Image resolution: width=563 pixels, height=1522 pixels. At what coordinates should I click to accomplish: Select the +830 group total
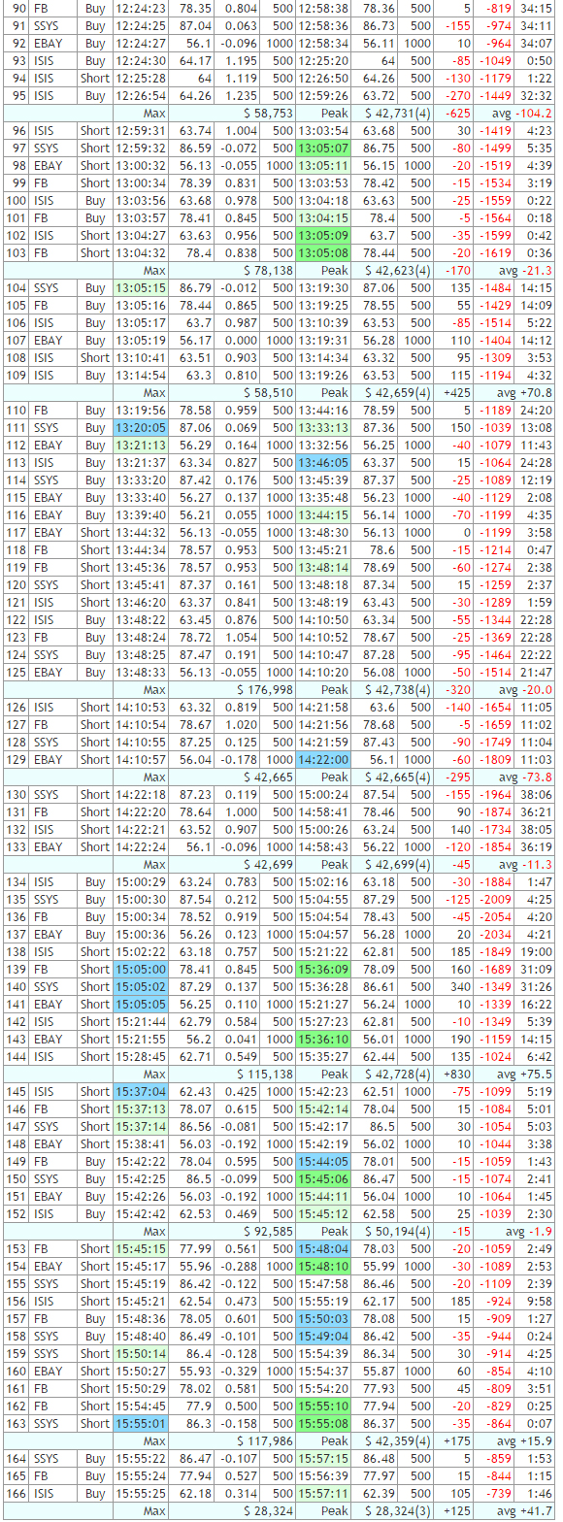click(455, 1074)
